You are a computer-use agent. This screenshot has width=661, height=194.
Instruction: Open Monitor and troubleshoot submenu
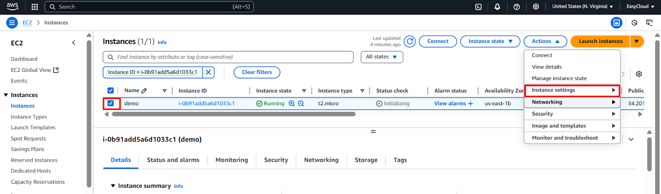point(572,138)
